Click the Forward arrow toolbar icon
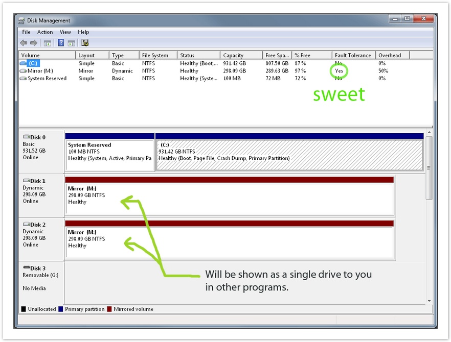Viewport: 451px width, 342px height. click(34, 43)
